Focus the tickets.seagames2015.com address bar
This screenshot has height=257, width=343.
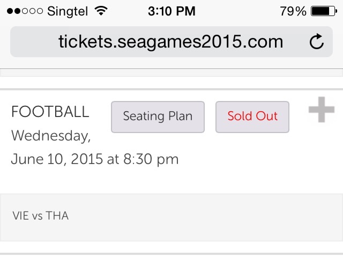[x=170, y=42]
